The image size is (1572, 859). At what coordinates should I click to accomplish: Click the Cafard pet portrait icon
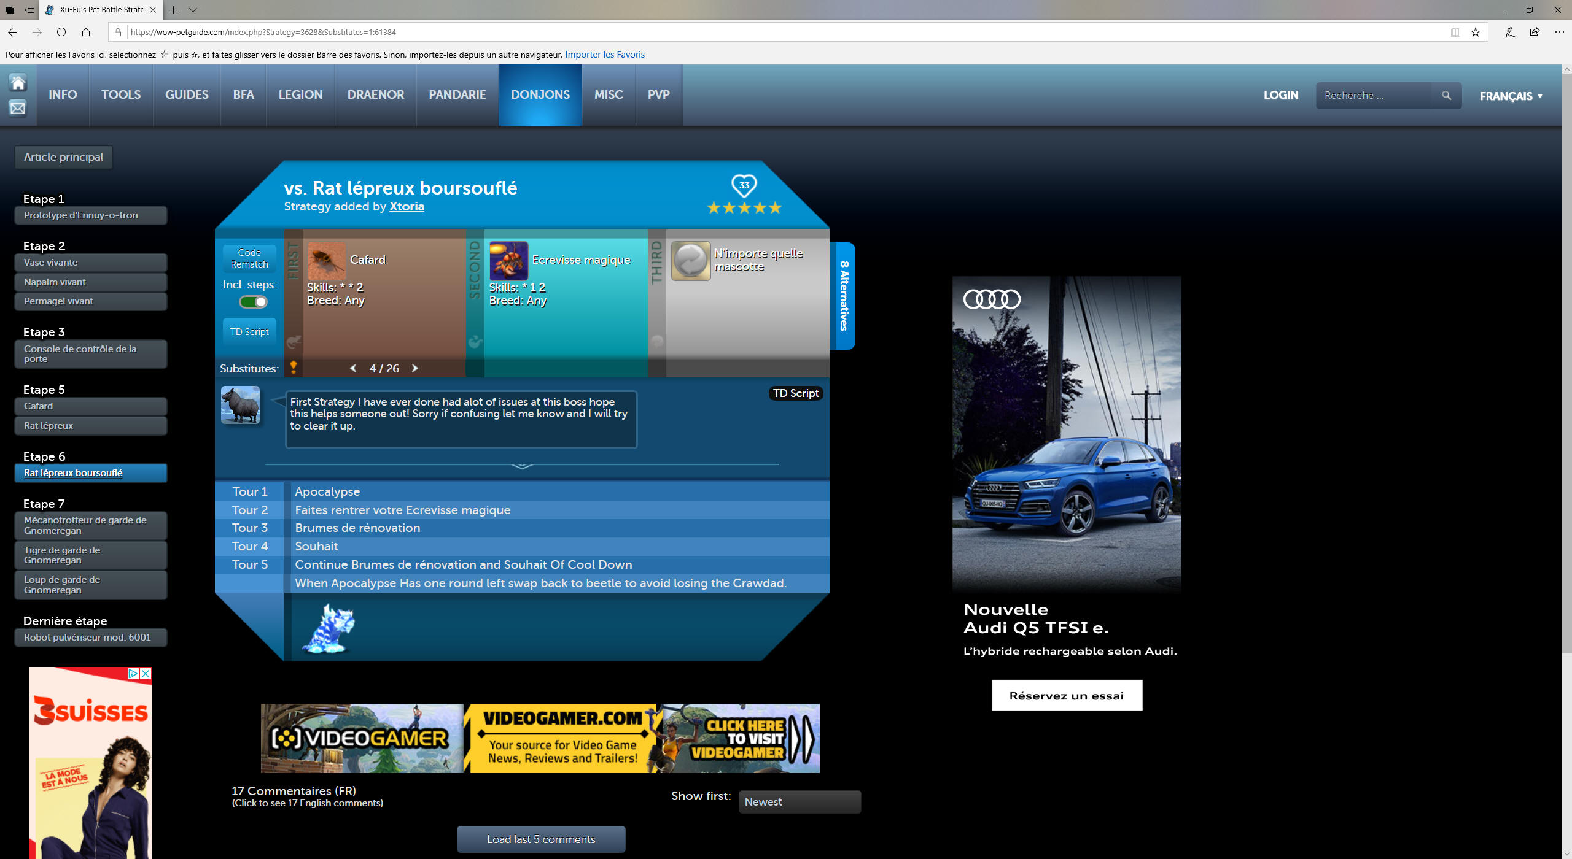tap(326, 260)
